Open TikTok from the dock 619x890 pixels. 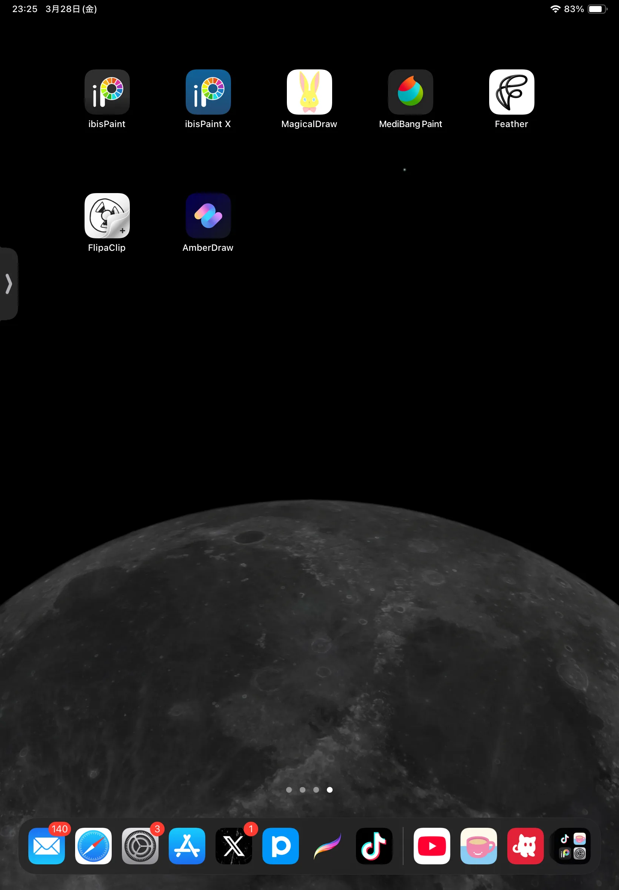pyautogui.click(x=374, y=846)
